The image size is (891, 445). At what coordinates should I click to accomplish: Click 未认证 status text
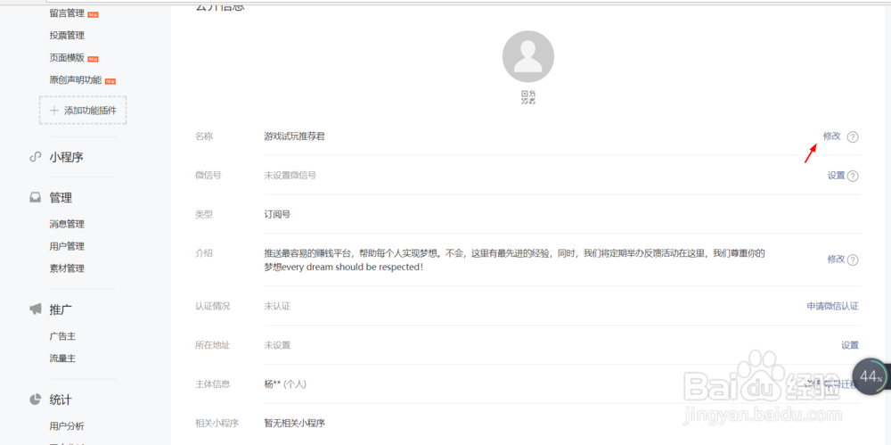coord(277,306)
